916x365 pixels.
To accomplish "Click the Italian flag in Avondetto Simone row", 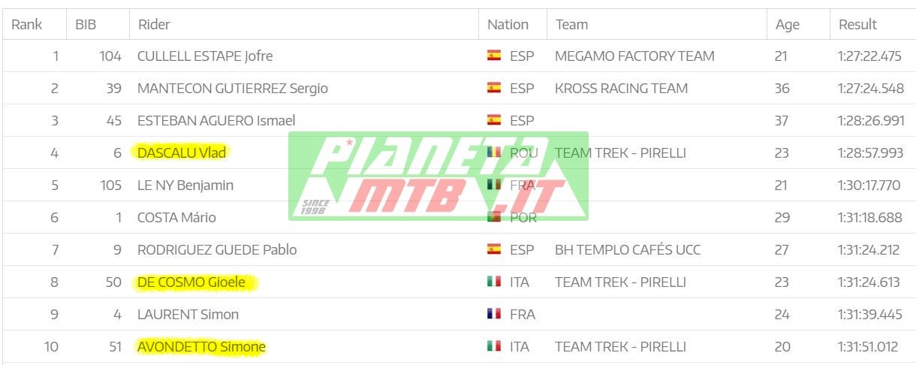I will [x=494, y=346].
